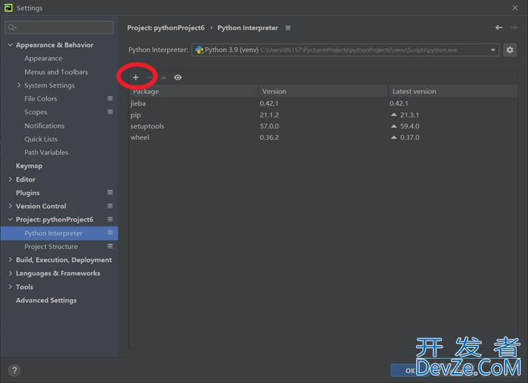Click the project icon next to Project: pythonProject6
Viewport: 528px width, 383px height.
(110, 219)
